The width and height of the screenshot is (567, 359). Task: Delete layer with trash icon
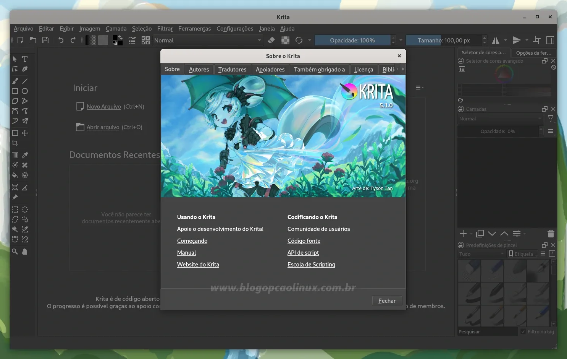pyautogui.click(x=551, y=234)
